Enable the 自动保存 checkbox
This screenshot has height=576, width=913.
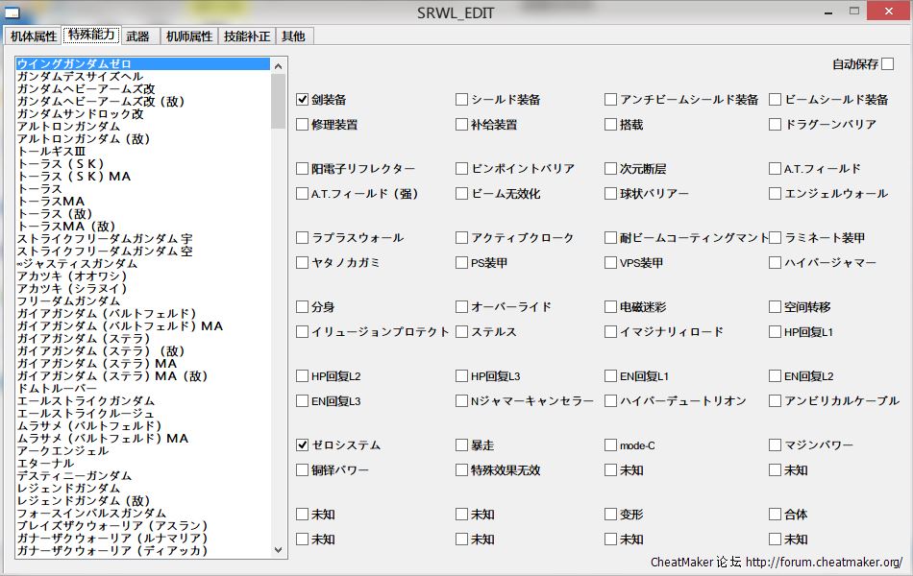(x=887, y=64)
